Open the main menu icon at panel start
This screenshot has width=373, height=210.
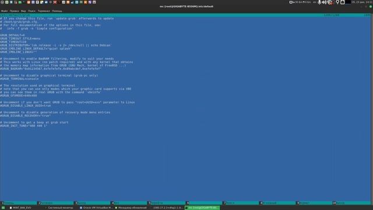[2, 2]
